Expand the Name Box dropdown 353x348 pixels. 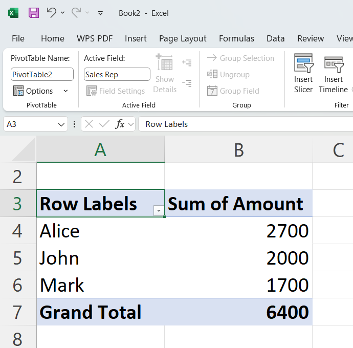tap(61, 124)
